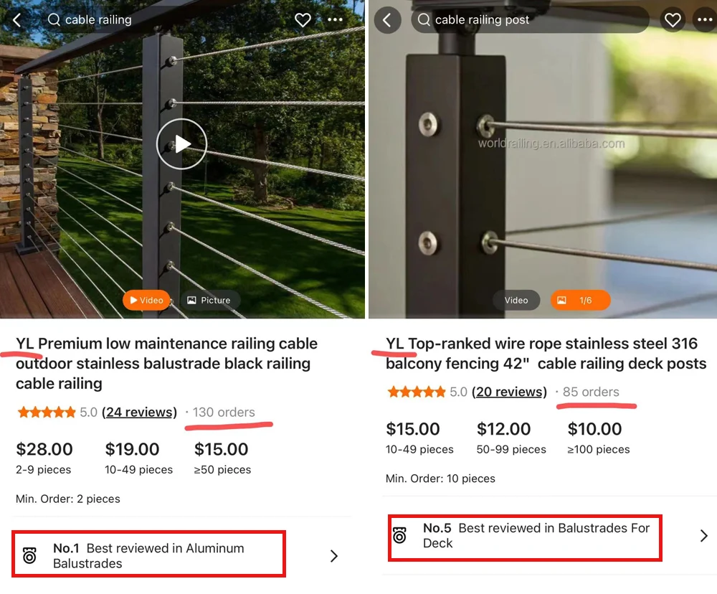Select the Video tab on right listing
Viewport: 717px width, 594px height.
click(516, 300)
